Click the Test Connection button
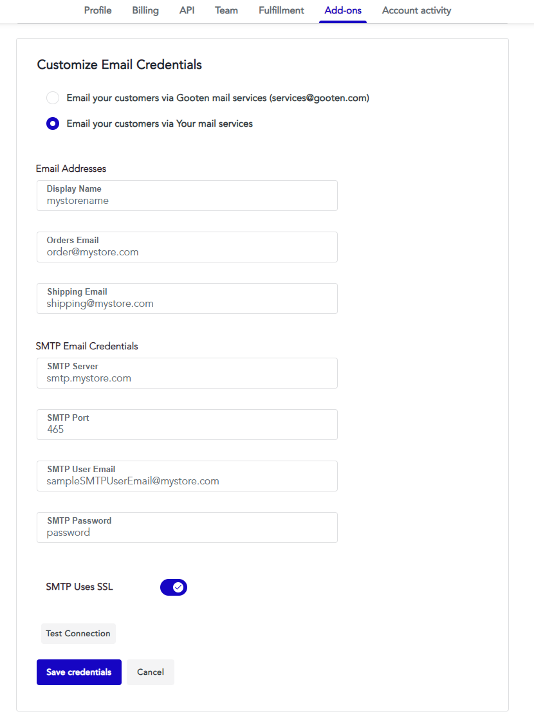Viewport: 534px width, 725px height. click(x=78, y=634)
